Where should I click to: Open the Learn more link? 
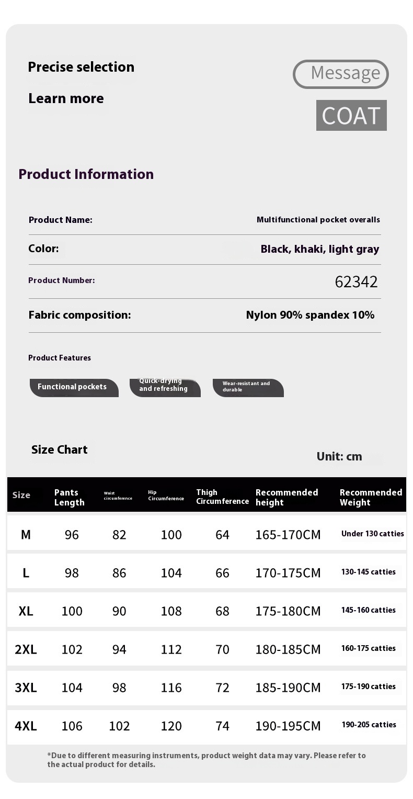66,98
